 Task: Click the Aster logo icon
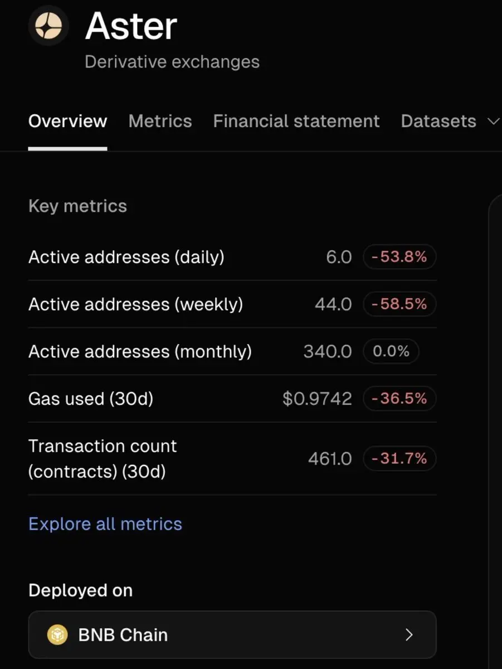click(x=48, y=25)
